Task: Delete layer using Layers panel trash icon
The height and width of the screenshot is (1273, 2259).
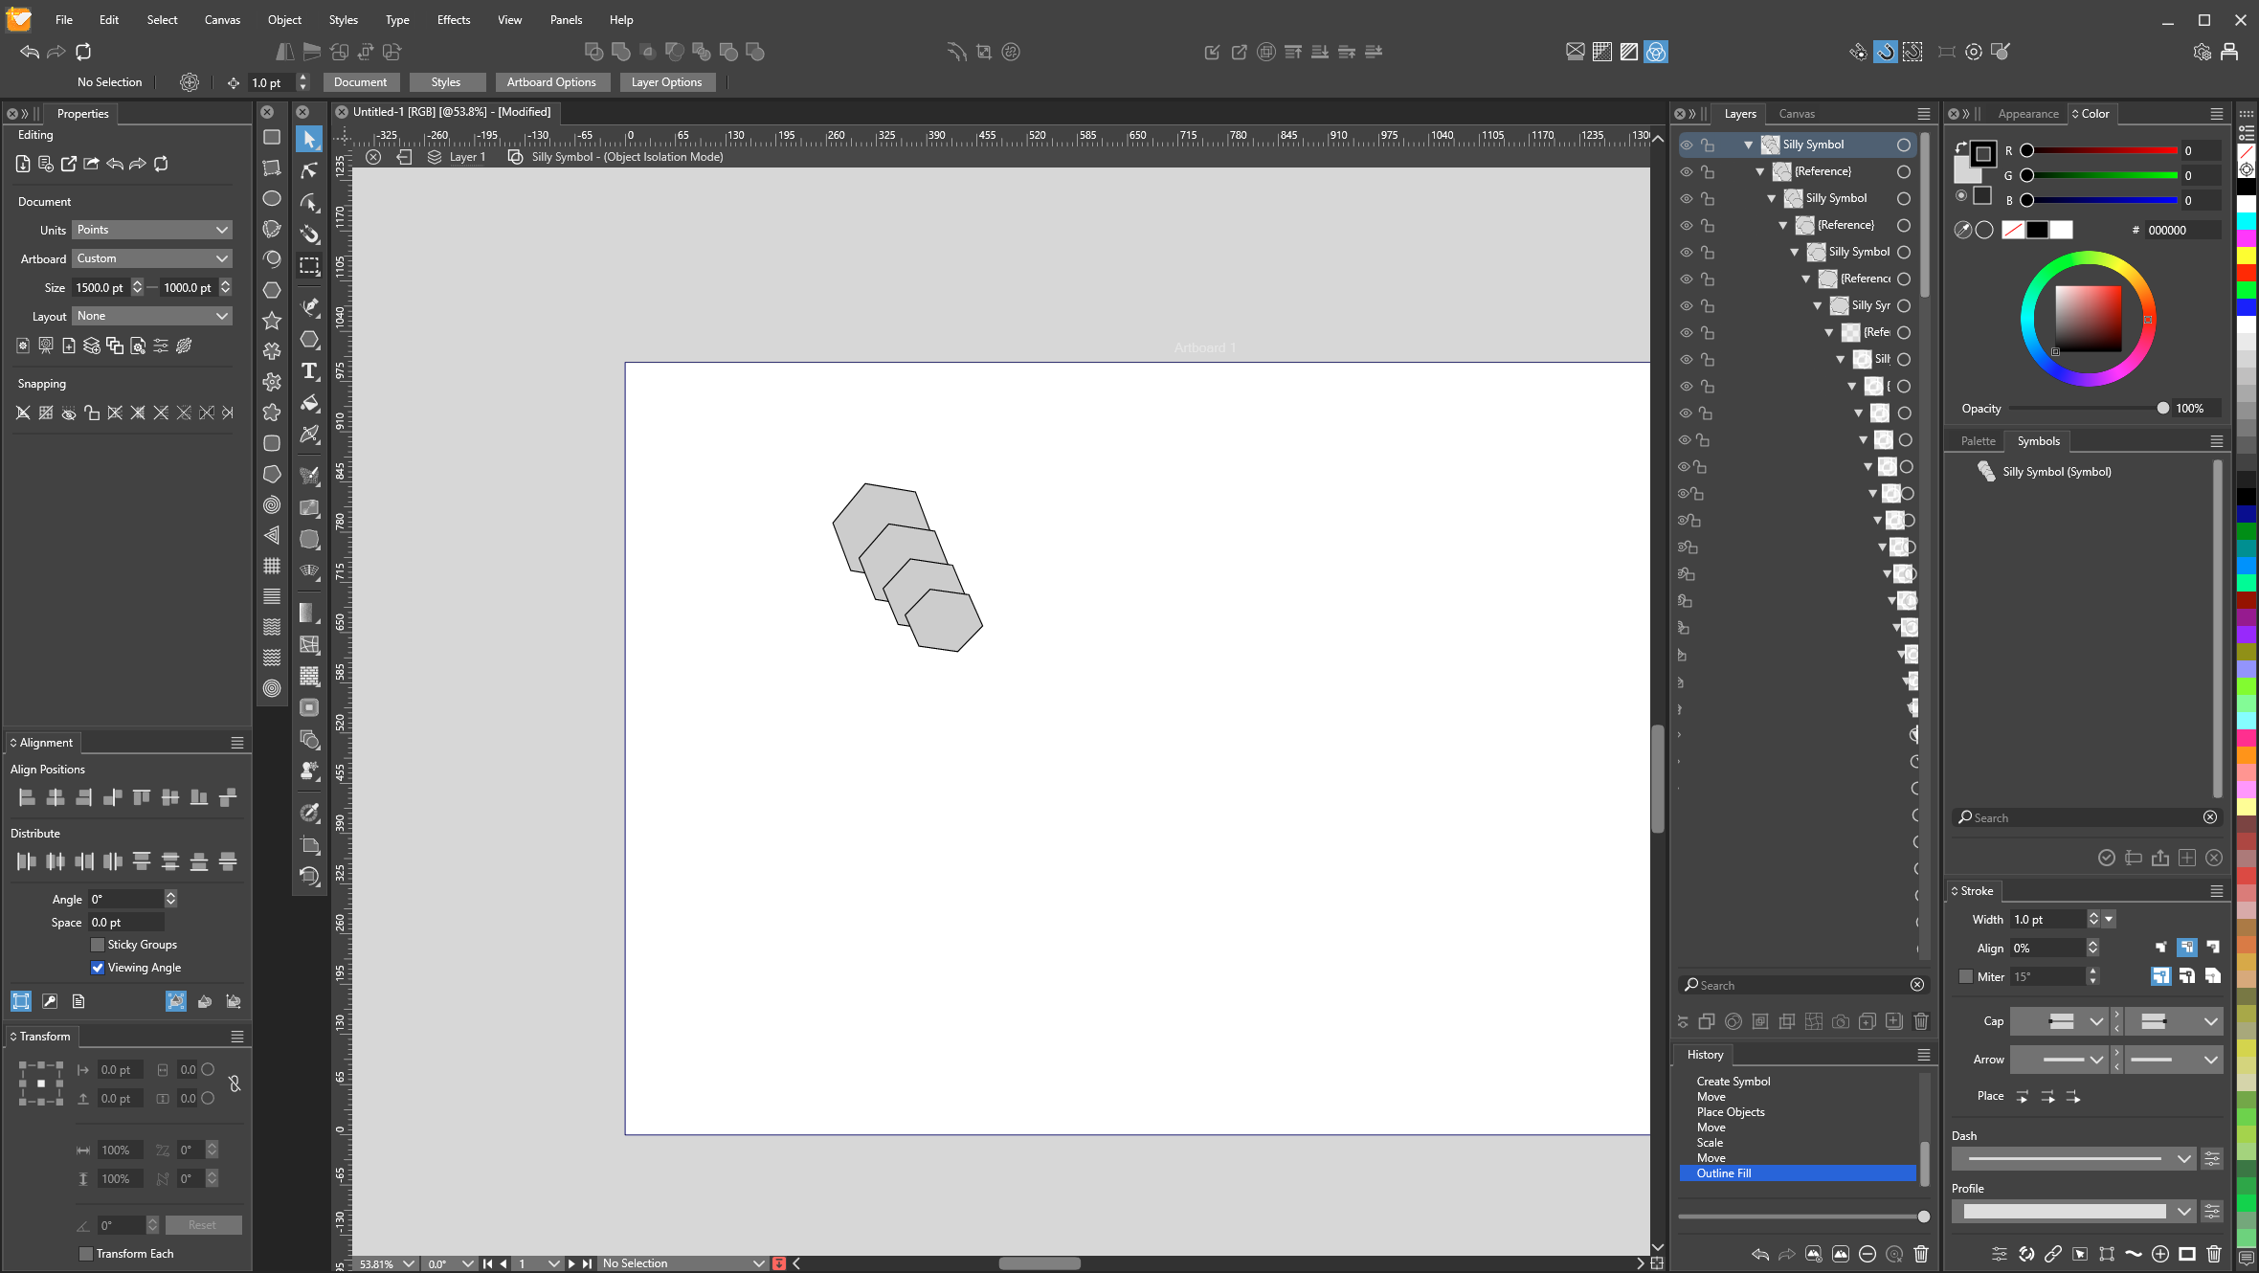Action: pos(1920,1021)
